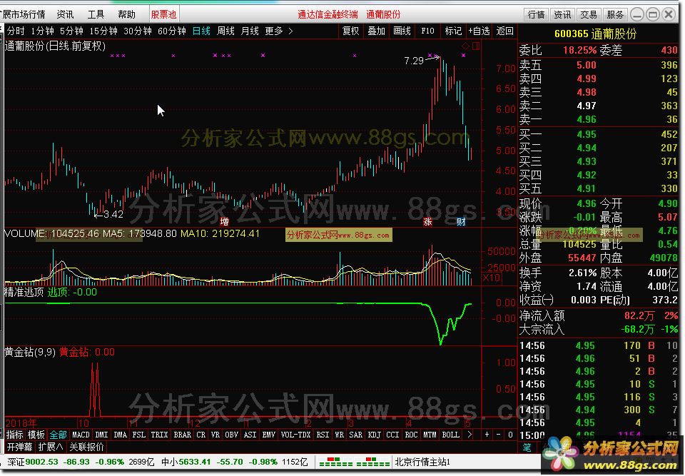Apply EMV indicator
The image size is (685, 476).
tap(269, 435)
